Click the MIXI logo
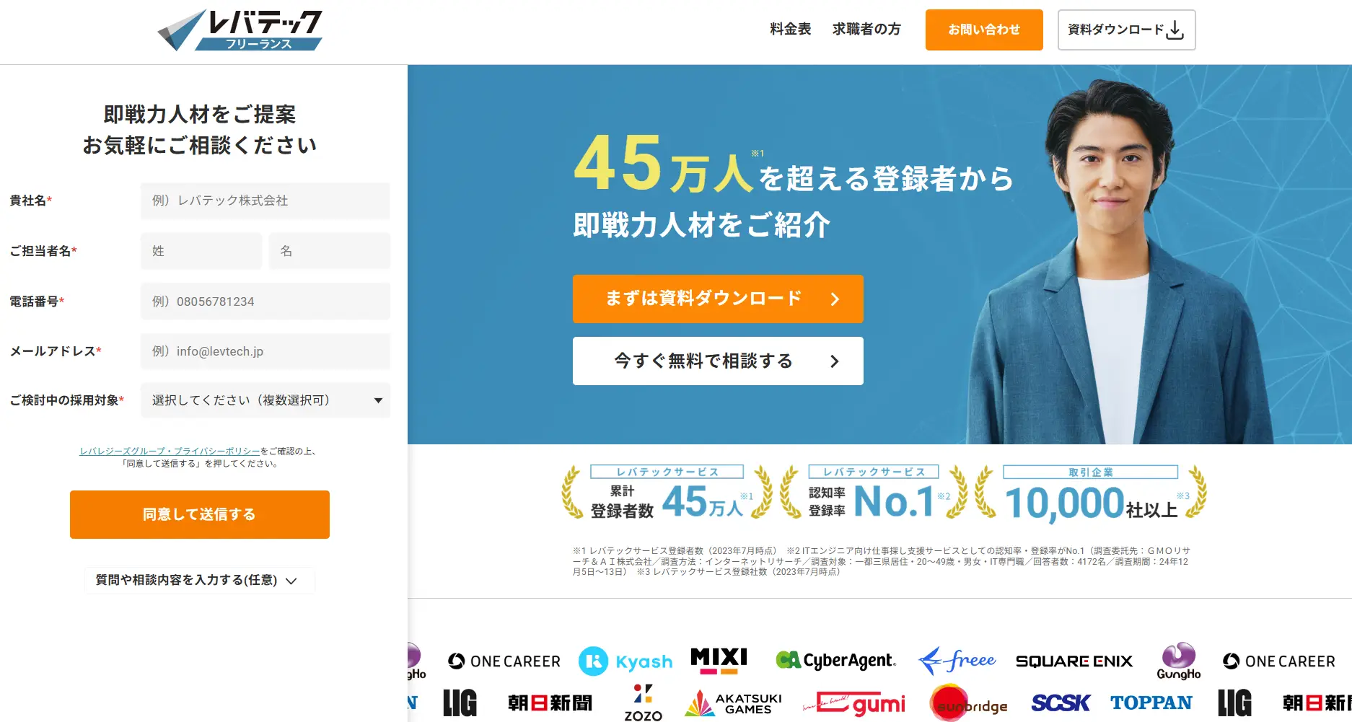The image size is (1352, 722). [719, 660]
